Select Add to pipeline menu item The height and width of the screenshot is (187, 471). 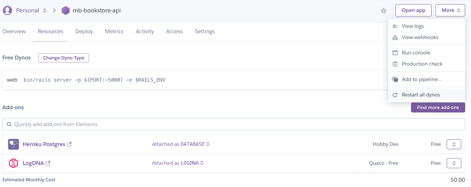[x=427, y=80]
